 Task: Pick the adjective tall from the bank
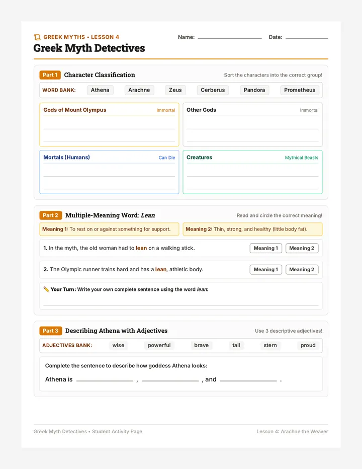[x=236, y=345]
